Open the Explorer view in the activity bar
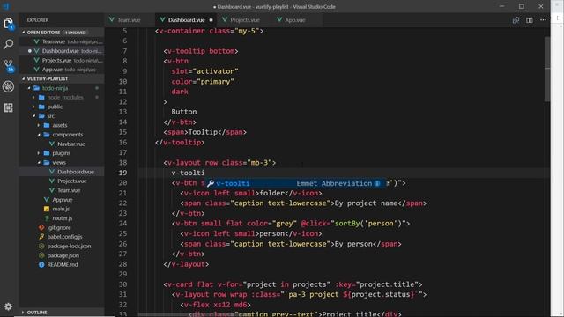This screenshot has width=564, height=317. coord(8,24)
